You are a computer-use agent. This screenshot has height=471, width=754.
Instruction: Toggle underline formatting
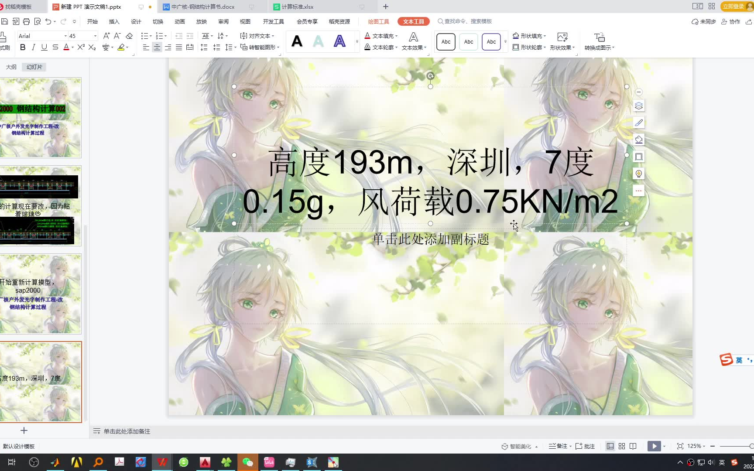point(44,47)
